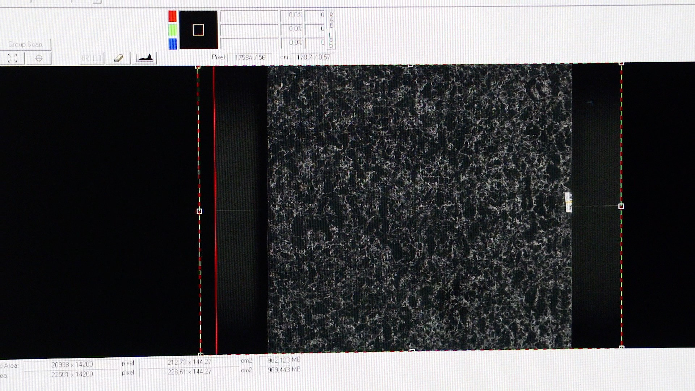Image resolution: width=695 pixels, height=391 pixels.
Task: Click the left middle selection handle
Action: pyautogui.click(x=199, y=211)
